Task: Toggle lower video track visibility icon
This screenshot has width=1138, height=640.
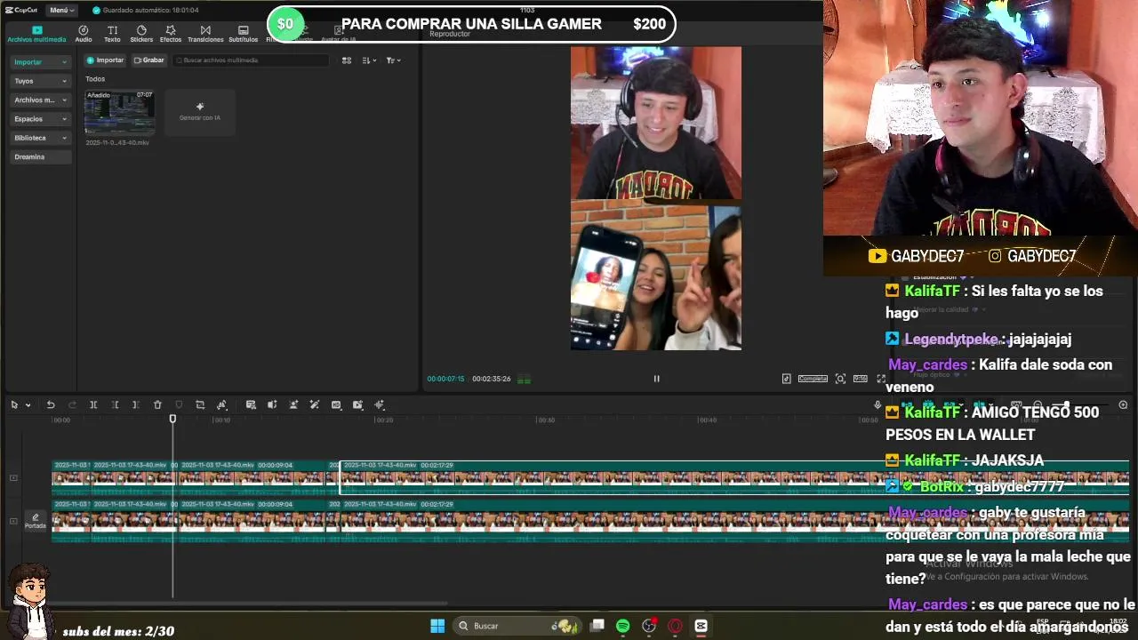Action: click(x=13, y=521)
